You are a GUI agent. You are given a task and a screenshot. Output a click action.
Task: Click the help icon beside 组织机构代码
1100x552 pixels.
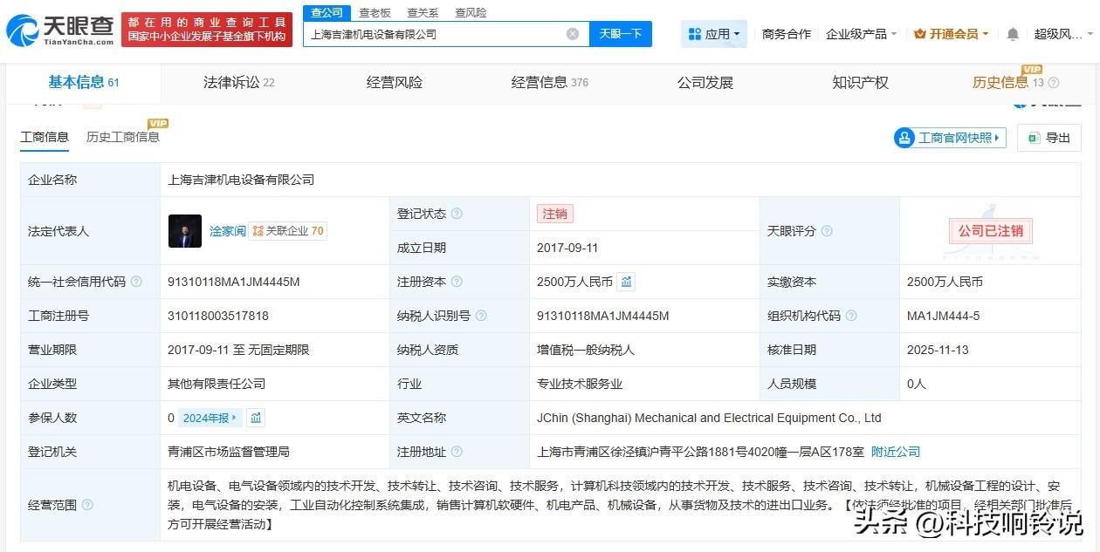(x=851, y=316)
